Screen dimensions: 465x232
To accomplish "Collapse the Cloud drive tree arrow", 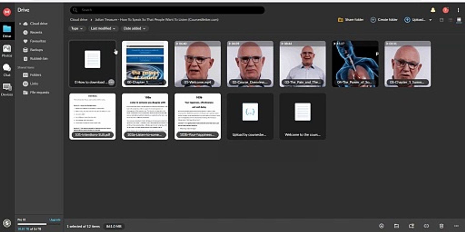I will [20, 24].
